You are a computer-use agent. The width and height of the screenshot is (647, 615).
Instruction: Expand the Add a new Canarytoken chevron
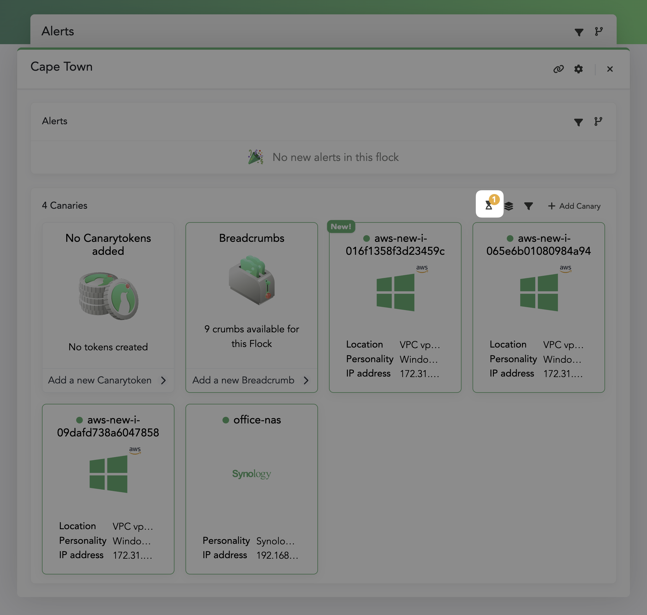(x=163, y=380)
